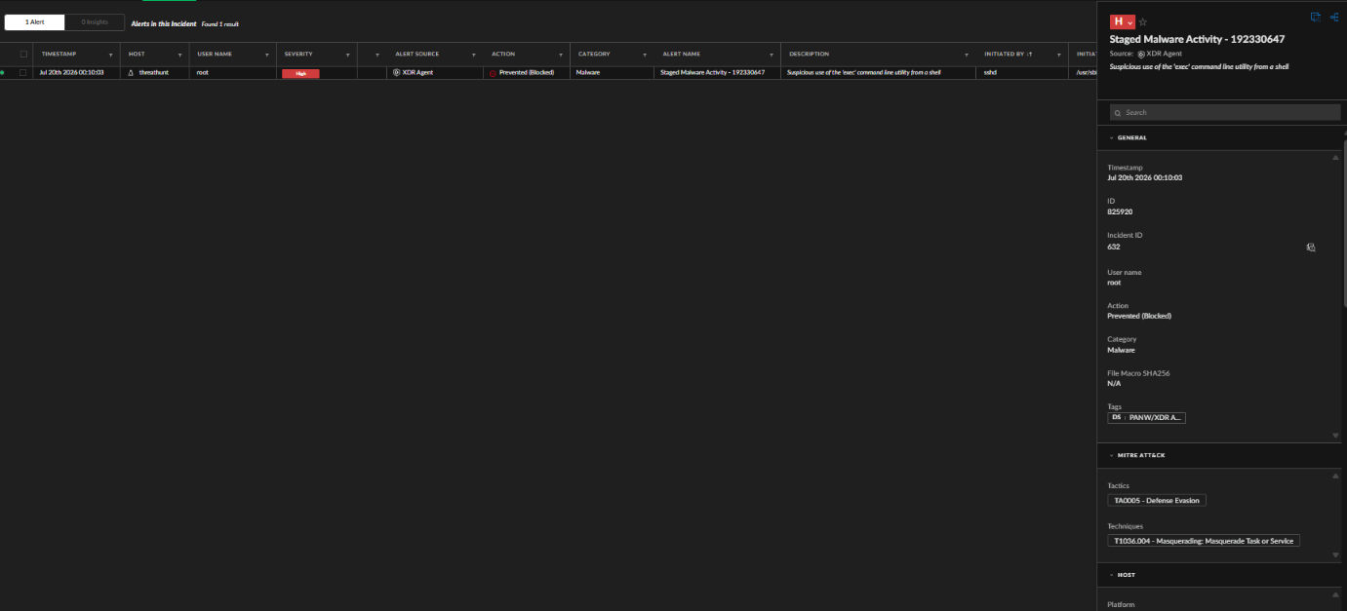Click the T1036.004 Masquerading technique chip
1347x611 pixels.
1204,540
